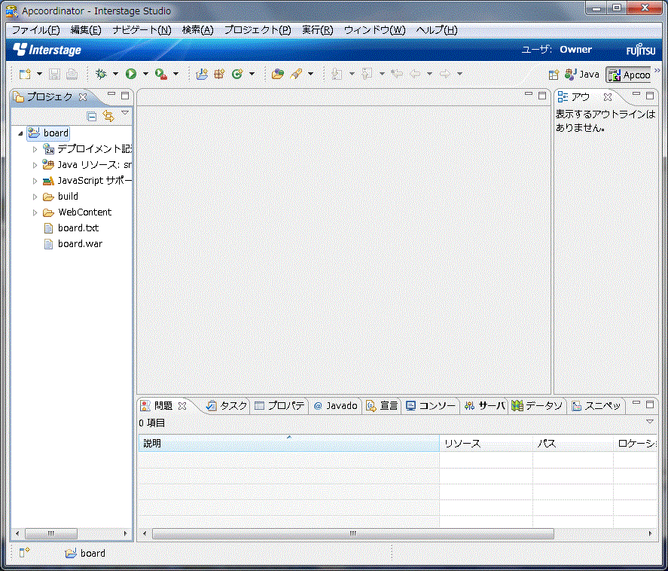Expand the build folder node
The height and width of the screenshot is (571, 668).
pyautogui.click(x=35, y=197)
